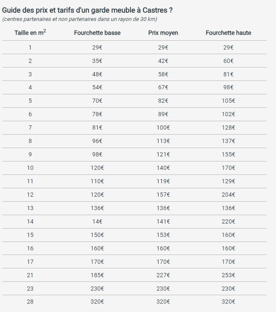Select the 'Fourchette haute' column header

point(228,33)
